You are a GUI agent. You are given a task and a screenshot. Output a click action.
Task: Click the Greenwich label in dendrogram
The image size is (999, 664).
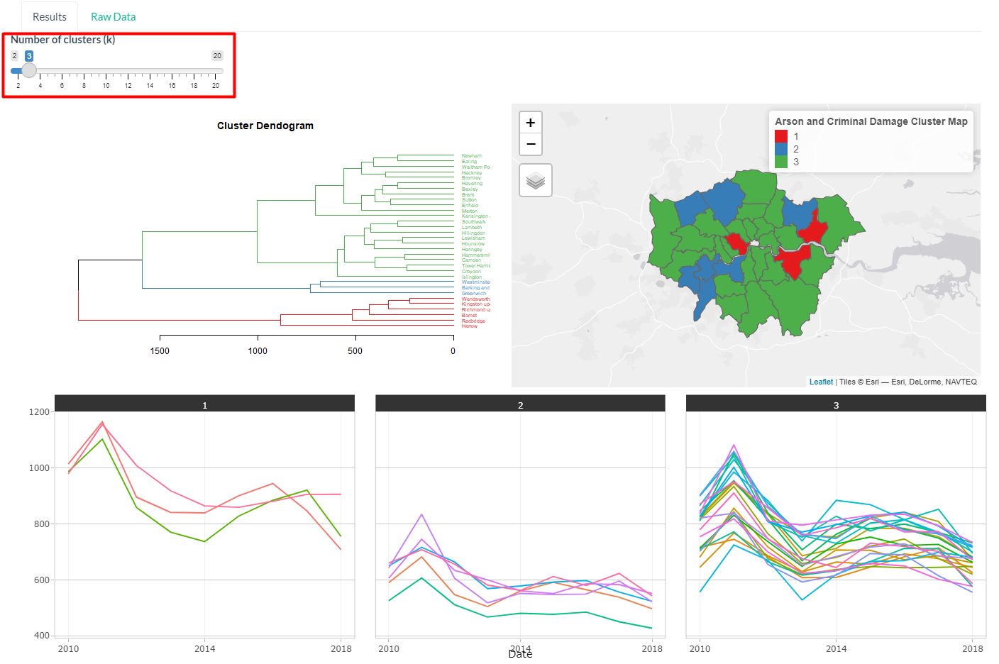pos(474,293)
